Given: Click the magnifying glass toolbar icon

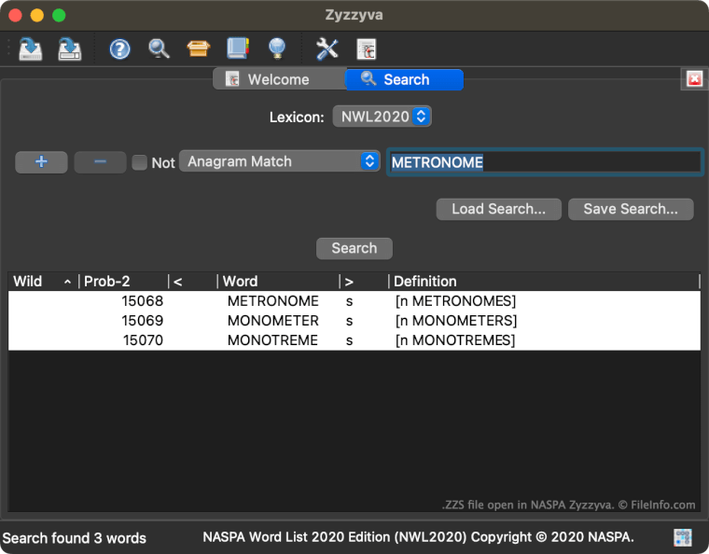Looking at the screenshot, I should 160,48.
